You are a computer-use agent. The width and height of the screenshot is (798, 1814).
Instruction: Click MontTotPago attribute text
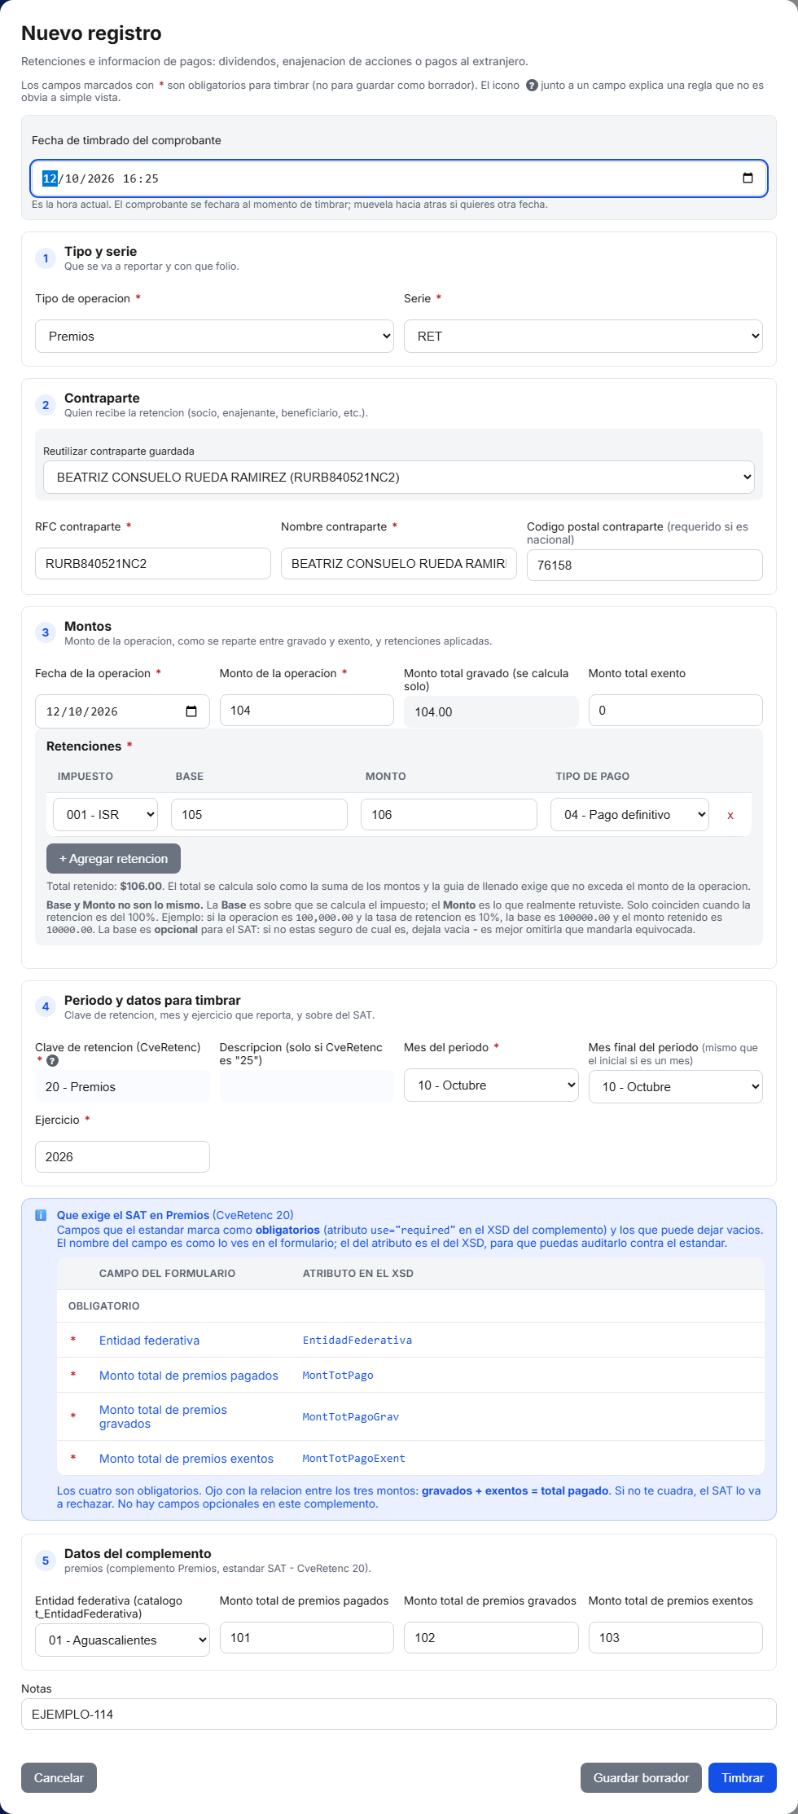338,1376
